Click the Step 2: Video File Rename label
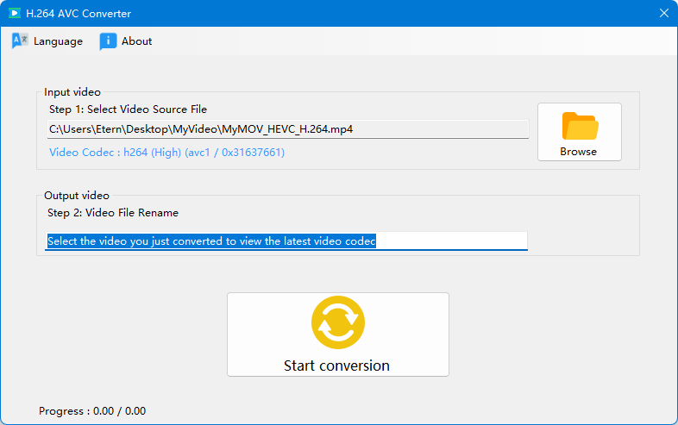The width and height of the screenshot is (678, 425). click(x=113, y=213)
